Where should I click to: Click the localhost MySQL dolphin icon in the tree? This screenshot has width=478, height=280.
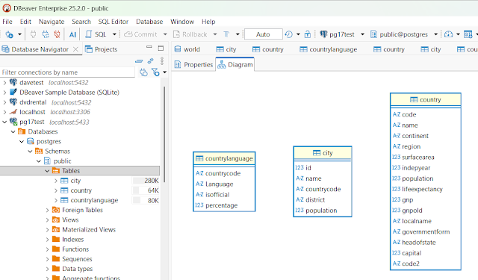click(x=13, y=112)
